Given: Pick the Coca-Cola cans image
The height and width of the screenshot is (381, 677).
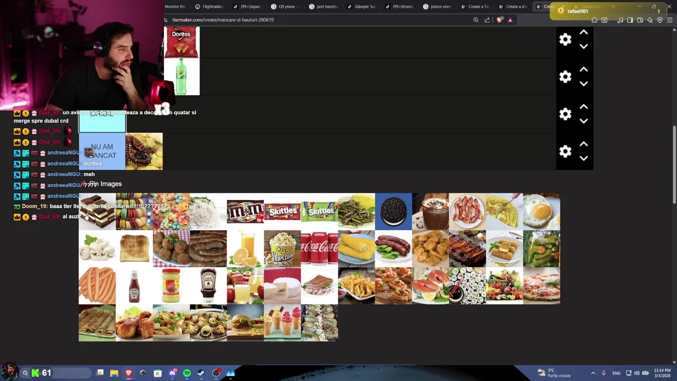Looking at the screenshot, I should click(319, 249).
